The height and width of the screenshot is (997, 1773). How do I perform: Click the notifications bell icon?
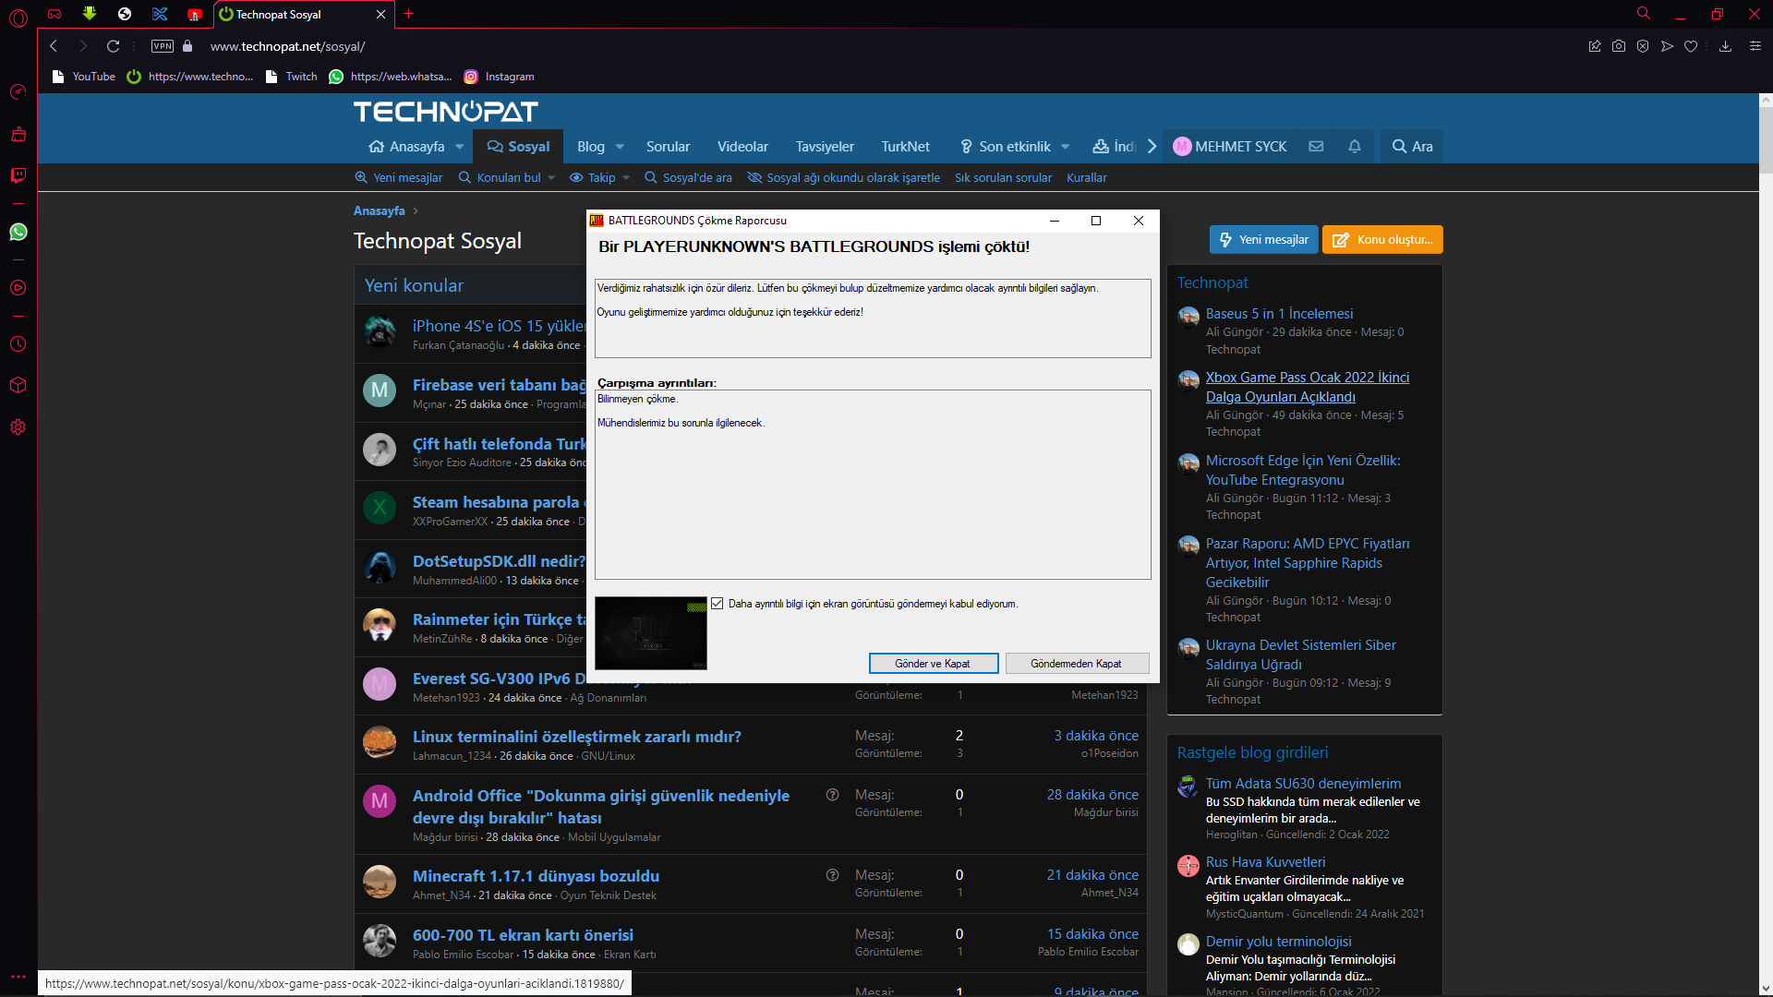1355,146
